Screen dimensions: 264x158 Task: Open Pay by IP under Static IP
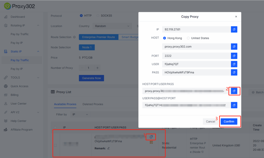point(16,69)
